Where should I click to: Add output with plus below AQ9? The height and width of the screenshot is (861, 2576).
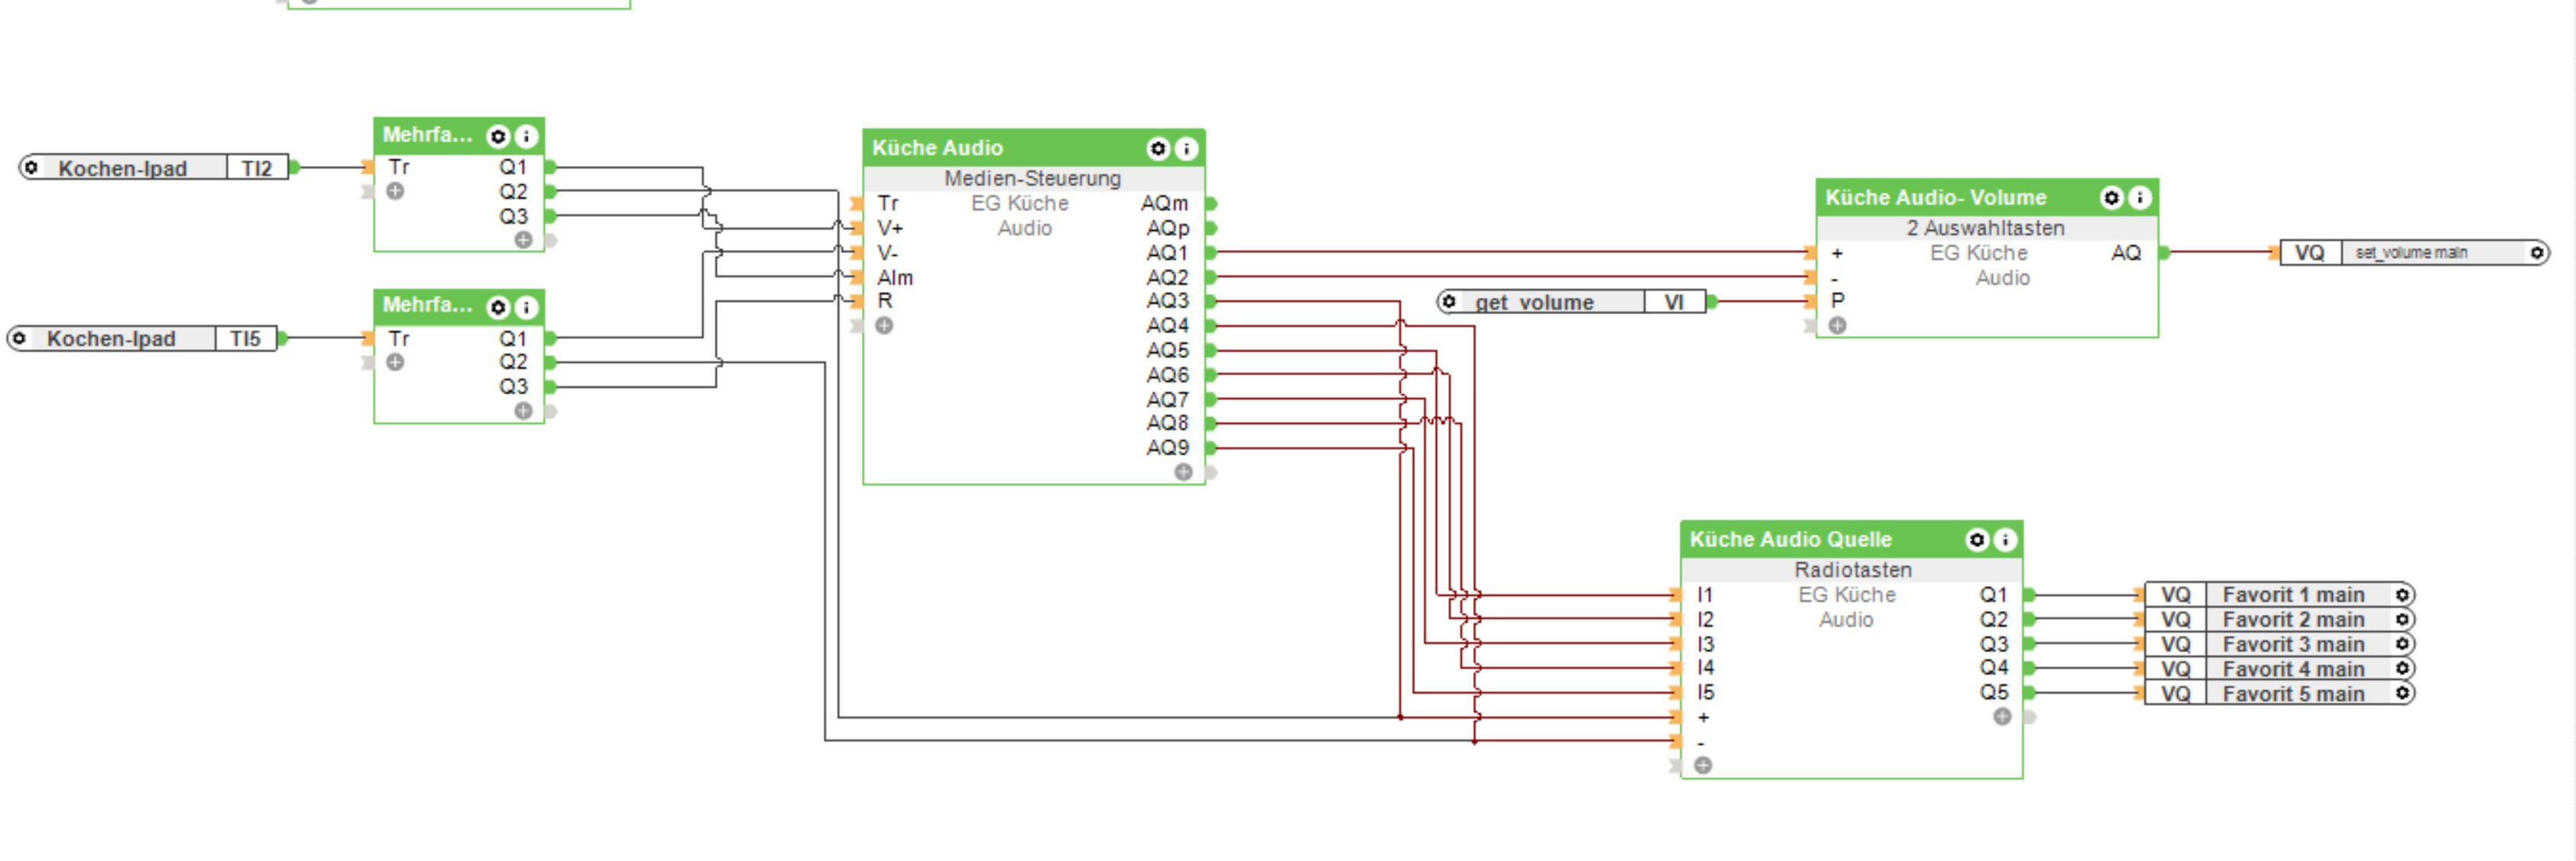1183,472
